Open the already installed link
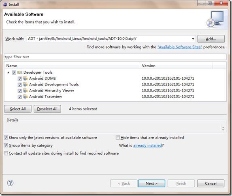Viewport: 232px width, 196px height. tap(147, 145)
